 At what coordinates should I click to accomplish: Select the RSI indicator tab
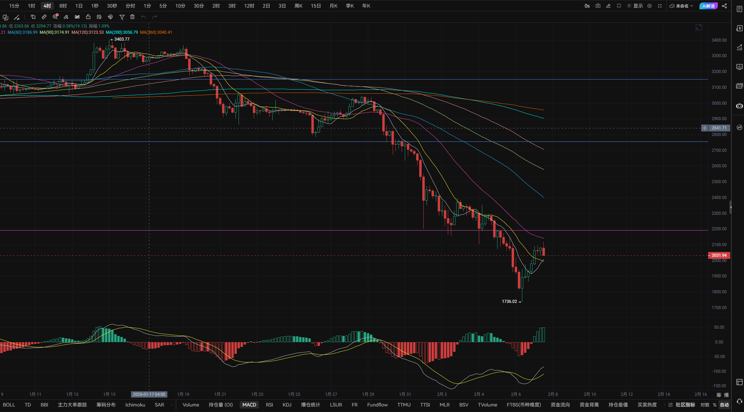(269, 405)
